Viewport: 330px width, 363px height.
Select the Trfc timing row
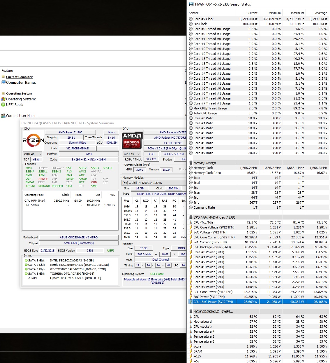coord(258,203)
